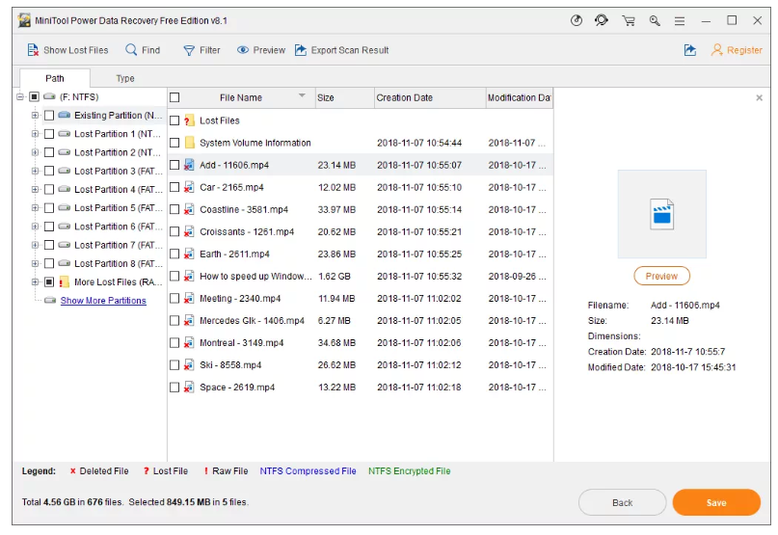Viewport: 778px width, 535px height.
Task: Expand the Lost Partition 2 node
Action: point(35,152)
